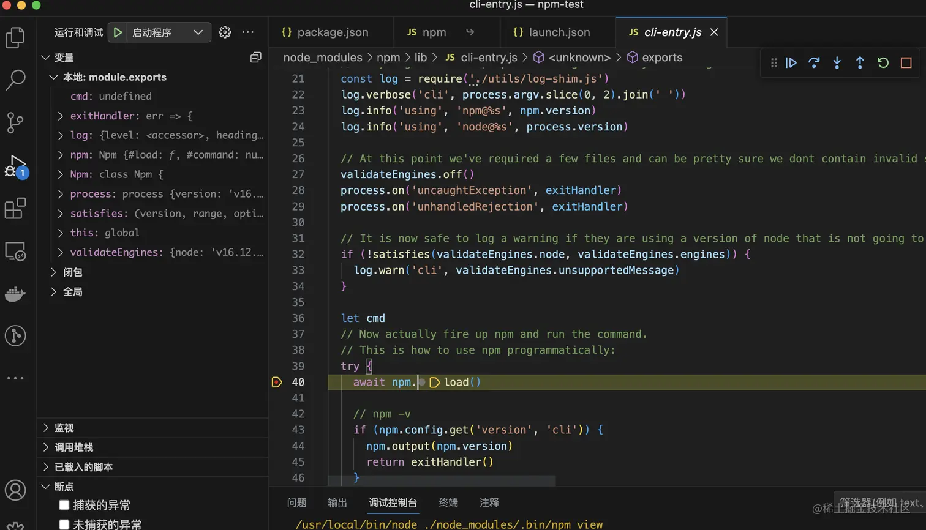Viewport: 926px width, 530px height.
Task: Expand the Npm class variable
Action: coord(60,174)
